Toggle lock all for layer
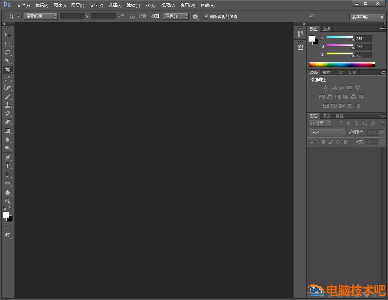388x300 pixels. pos(345,142)
